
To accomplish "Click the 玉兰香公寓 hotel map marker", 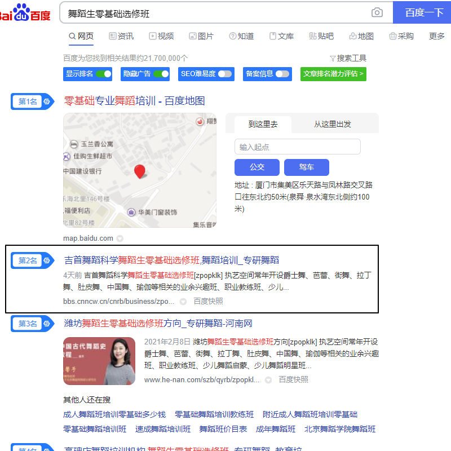I will pyautogui.click(x=74, y=144).
